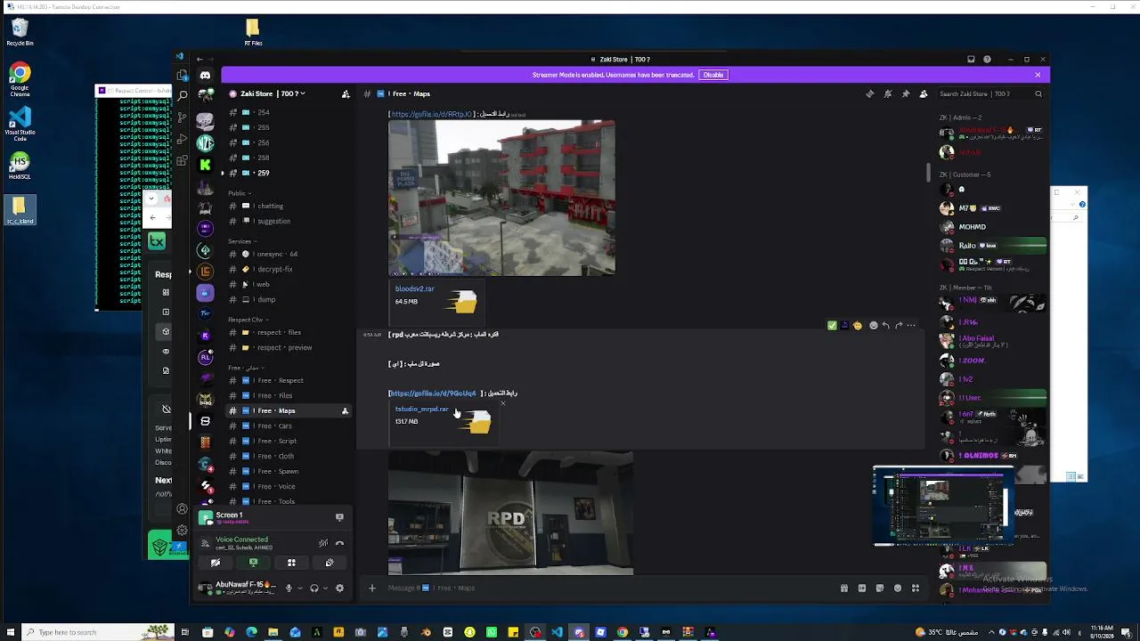
Task: Open more options for hovered message
Action: [x=910, y=326]
